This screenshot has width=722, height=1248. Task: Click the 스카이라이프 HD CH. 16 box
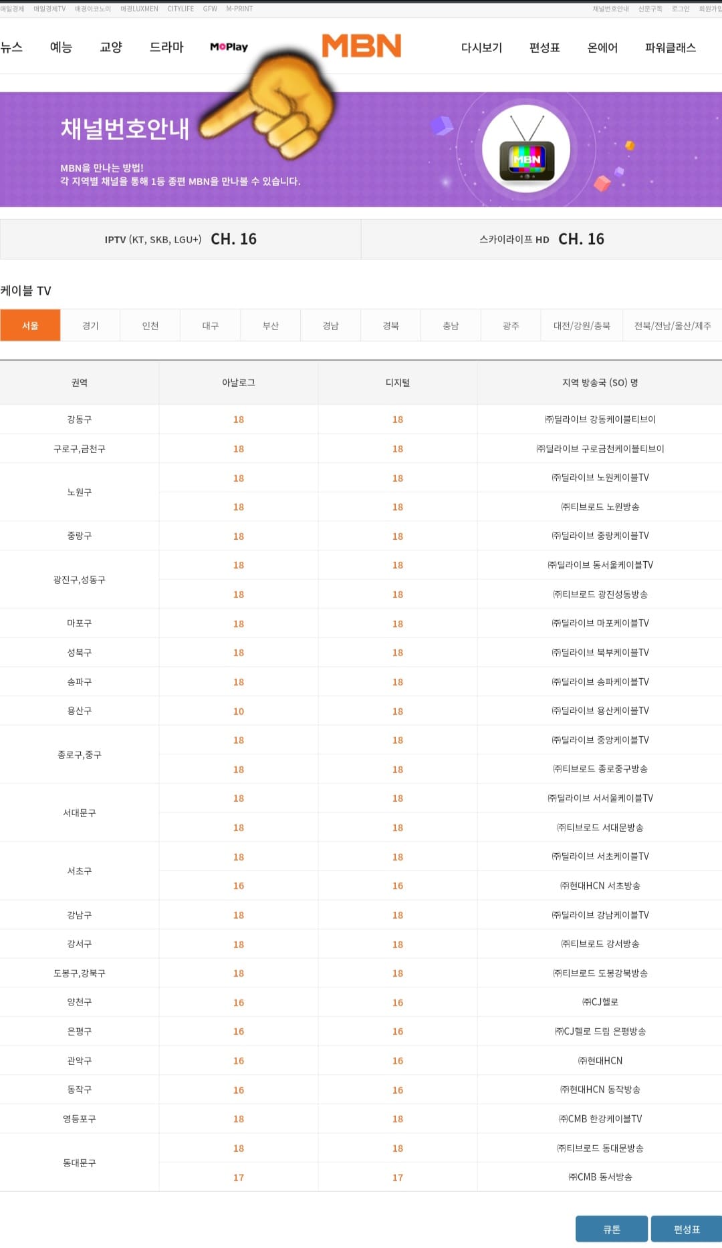541,239
